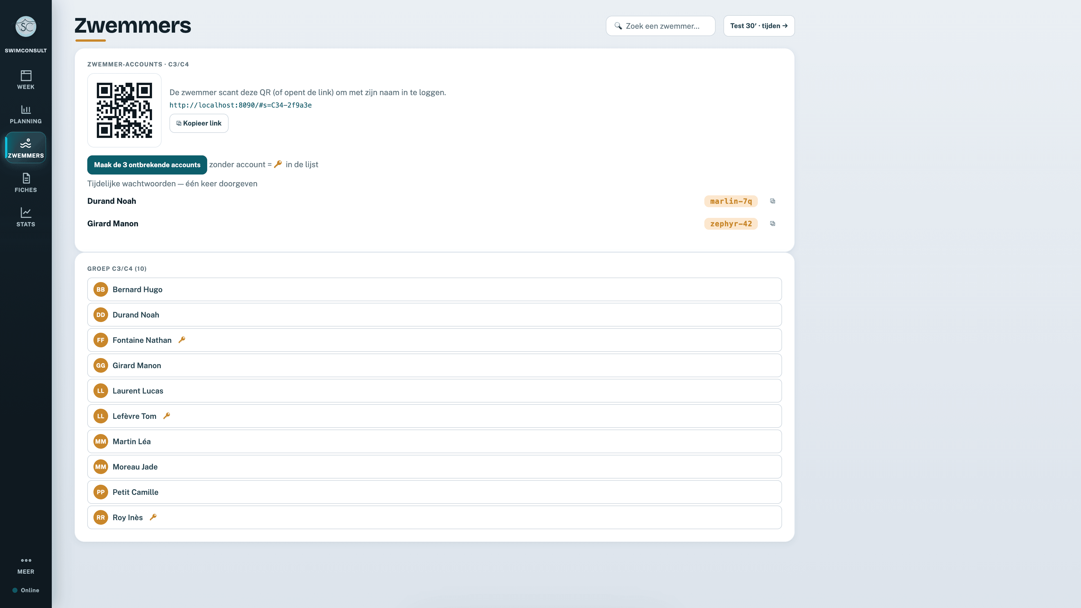1081x608 pixels.
Task: Click the key icon next to Lefèvre Tom
Action: pos(167,416)
